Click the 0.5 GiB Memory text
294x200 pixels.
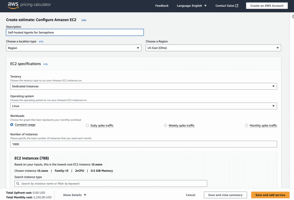tap(102, 171)
